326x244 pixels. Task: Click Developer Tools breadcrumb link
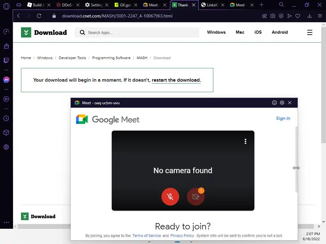72,58
